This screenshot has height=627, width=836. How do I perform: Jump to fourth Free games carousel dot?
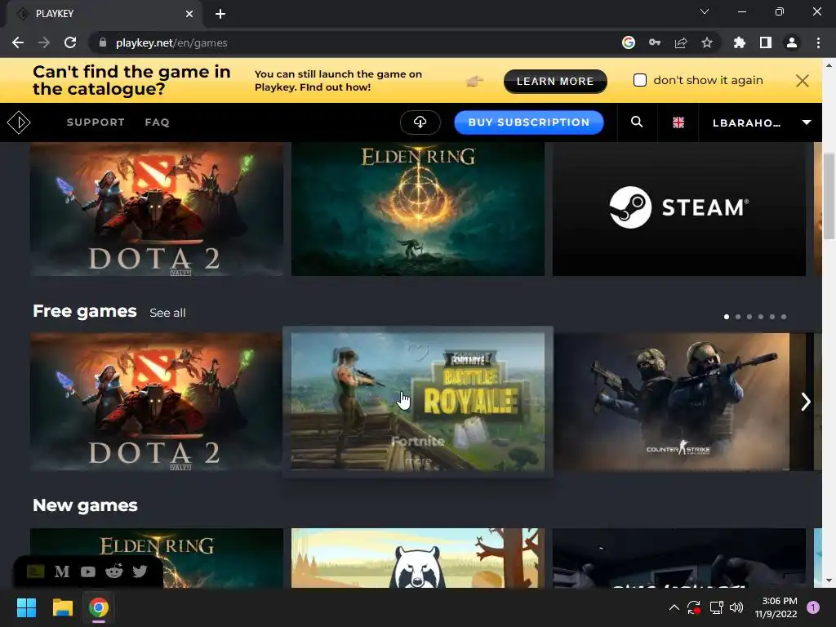[x=761, y=317]
